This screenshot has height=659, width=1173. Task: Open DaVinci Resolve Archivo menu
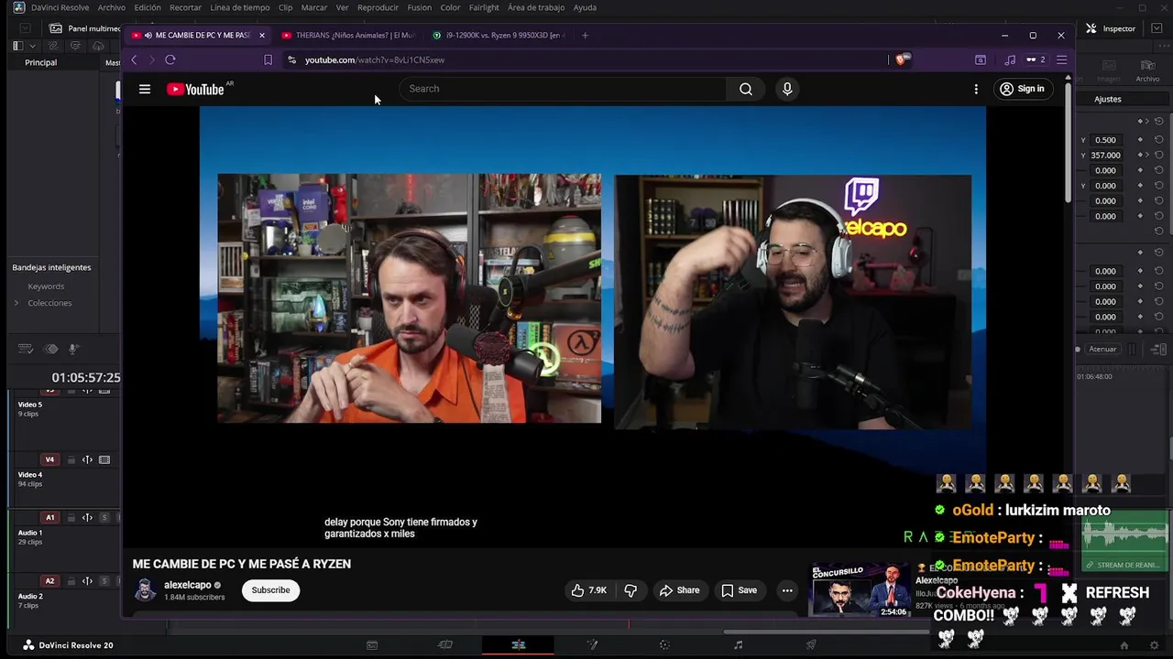coord(112,7)
